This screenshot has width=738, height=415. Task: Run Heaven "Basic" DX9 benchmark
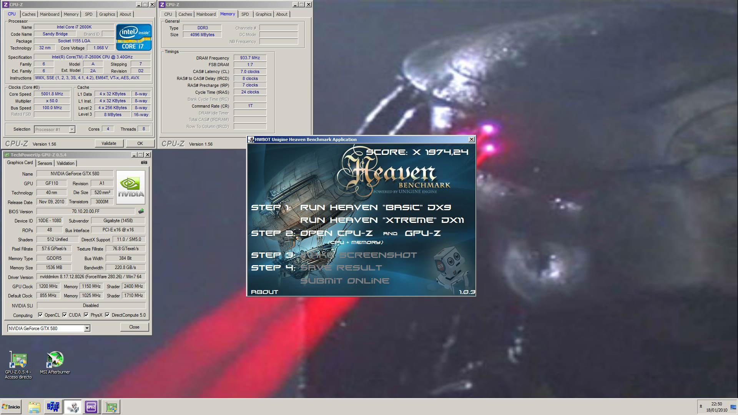pyautogui.click(x=375, y=207)
